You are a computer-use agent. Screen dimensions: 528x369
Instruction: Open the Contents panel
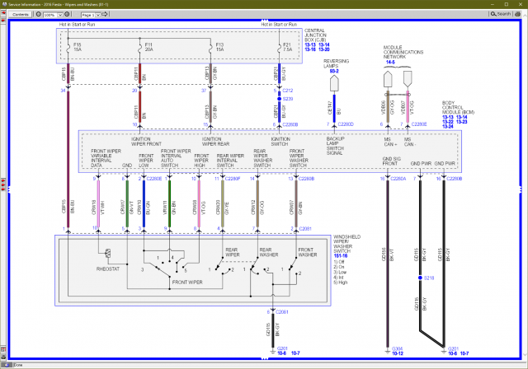tap(21, 15)
